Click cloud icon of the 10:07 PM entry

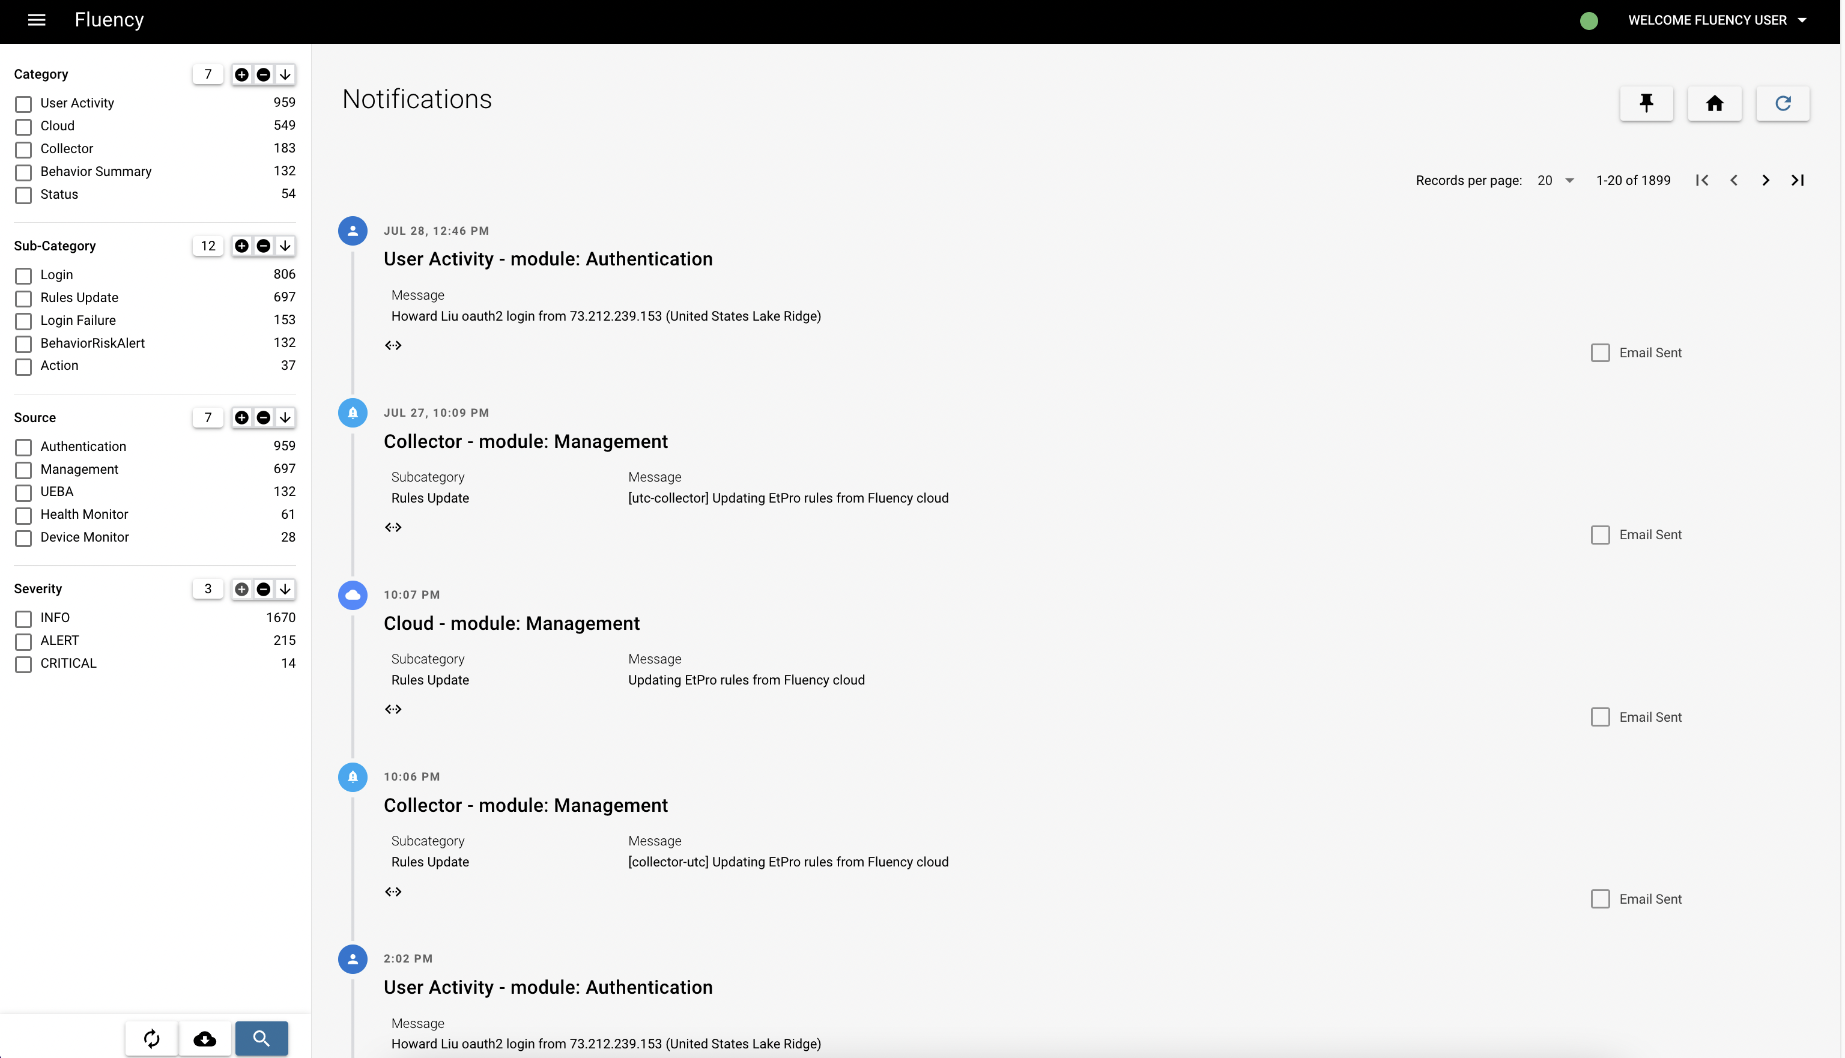[353, 595]
